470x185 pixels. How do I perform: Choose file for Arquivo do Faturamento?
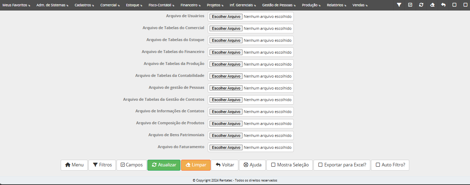(226, 147)
